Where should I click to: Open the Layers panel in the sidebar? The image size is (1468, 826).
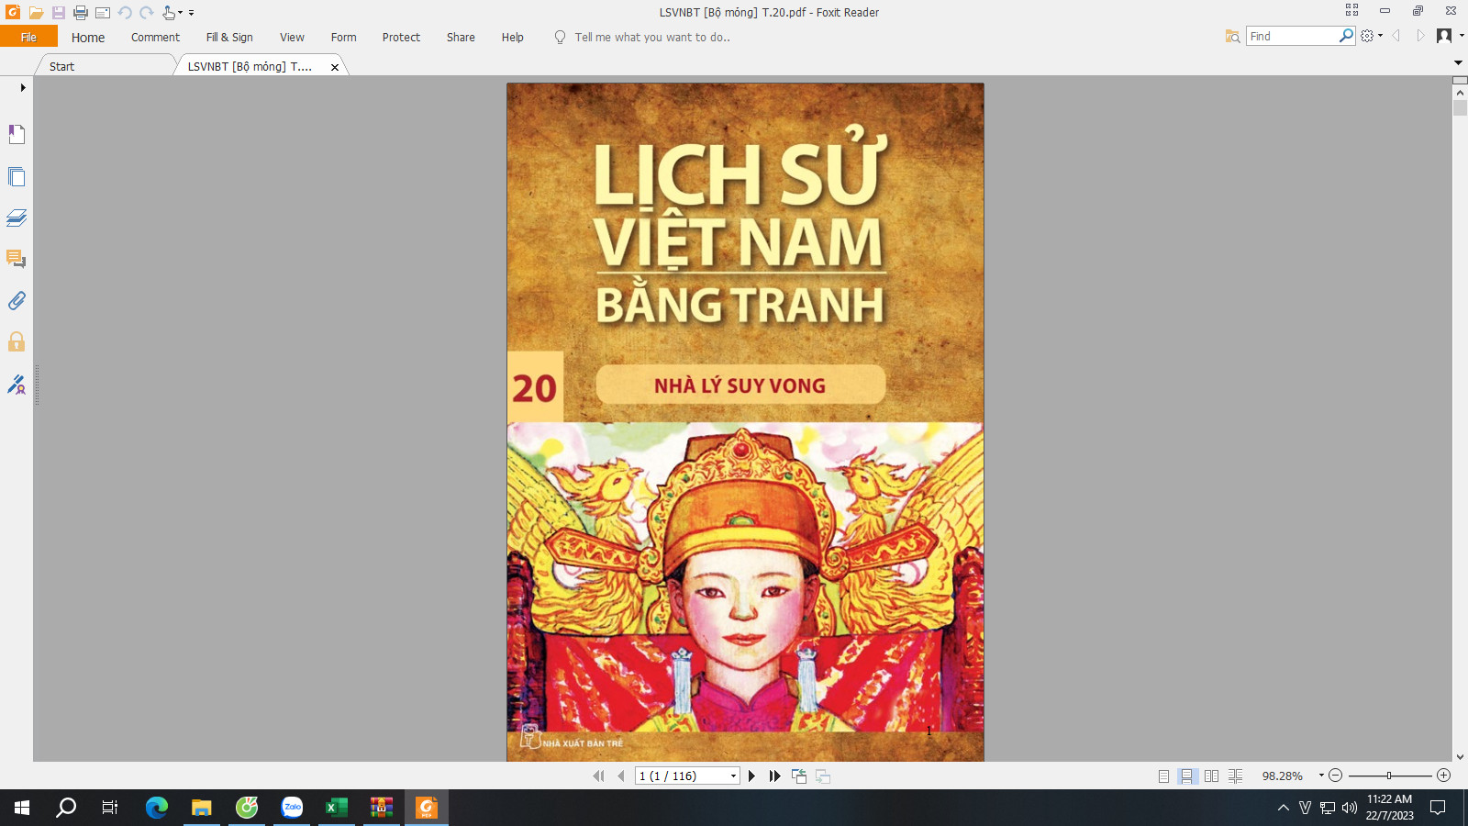click(17, 218)
